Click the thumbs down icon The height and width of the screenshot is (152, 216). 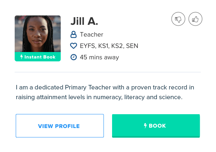click(x=178, y=19)
